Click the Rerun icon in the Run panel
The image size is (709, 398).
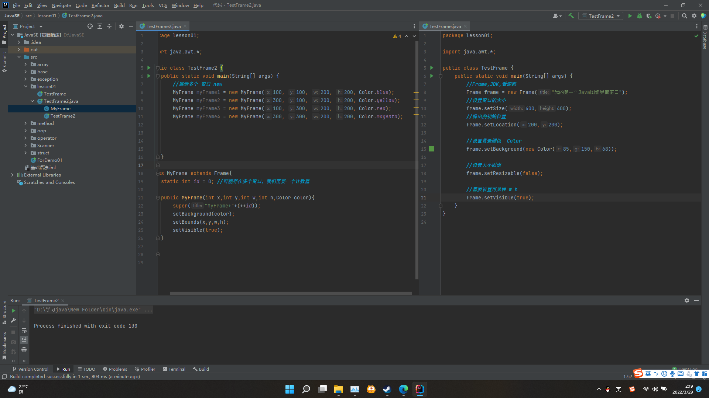pos(13,311)
